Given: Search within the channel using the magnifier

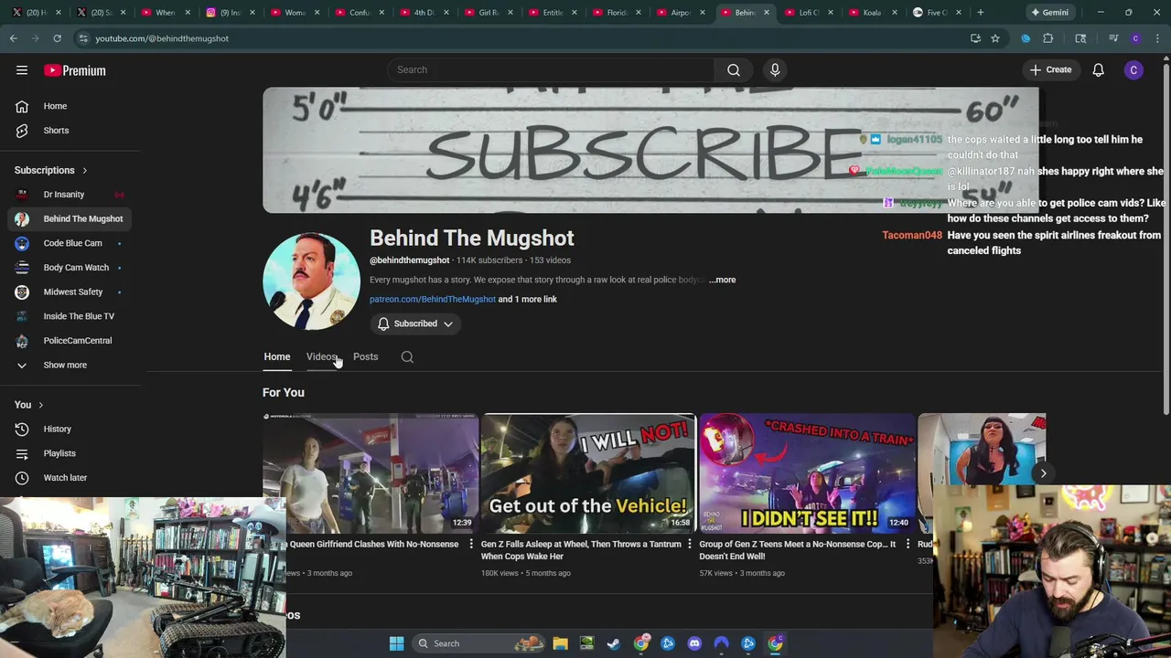Looking at the screenshot, I should pos(407,357).
